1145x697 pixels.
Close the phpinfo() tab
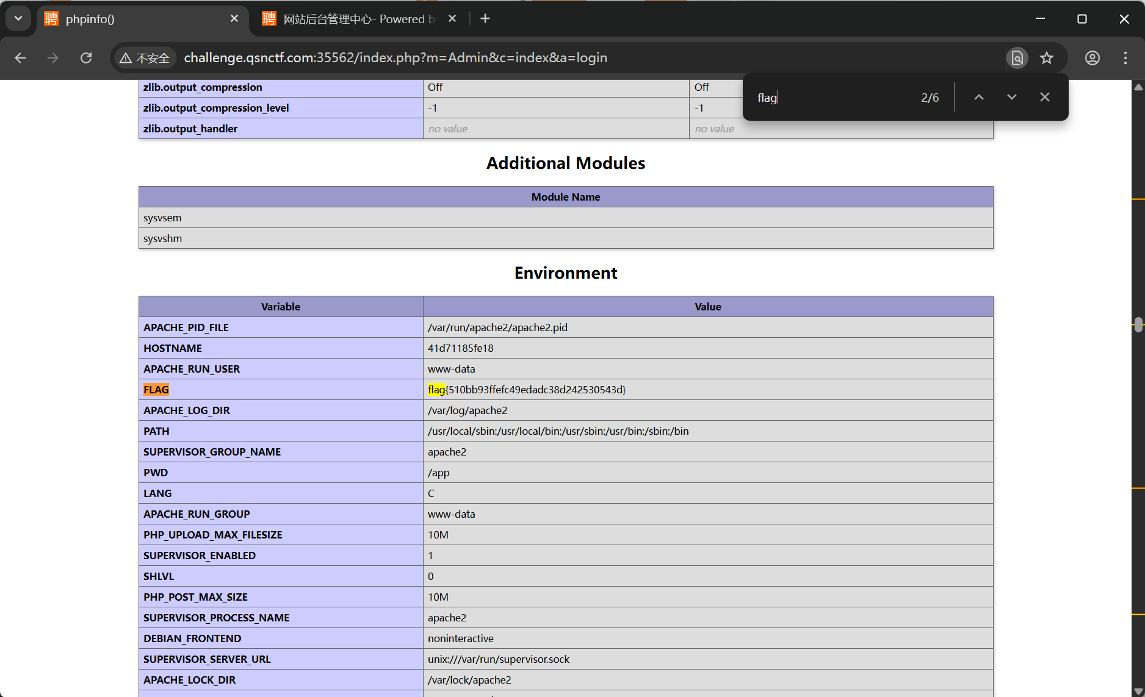tap(234, 19)
